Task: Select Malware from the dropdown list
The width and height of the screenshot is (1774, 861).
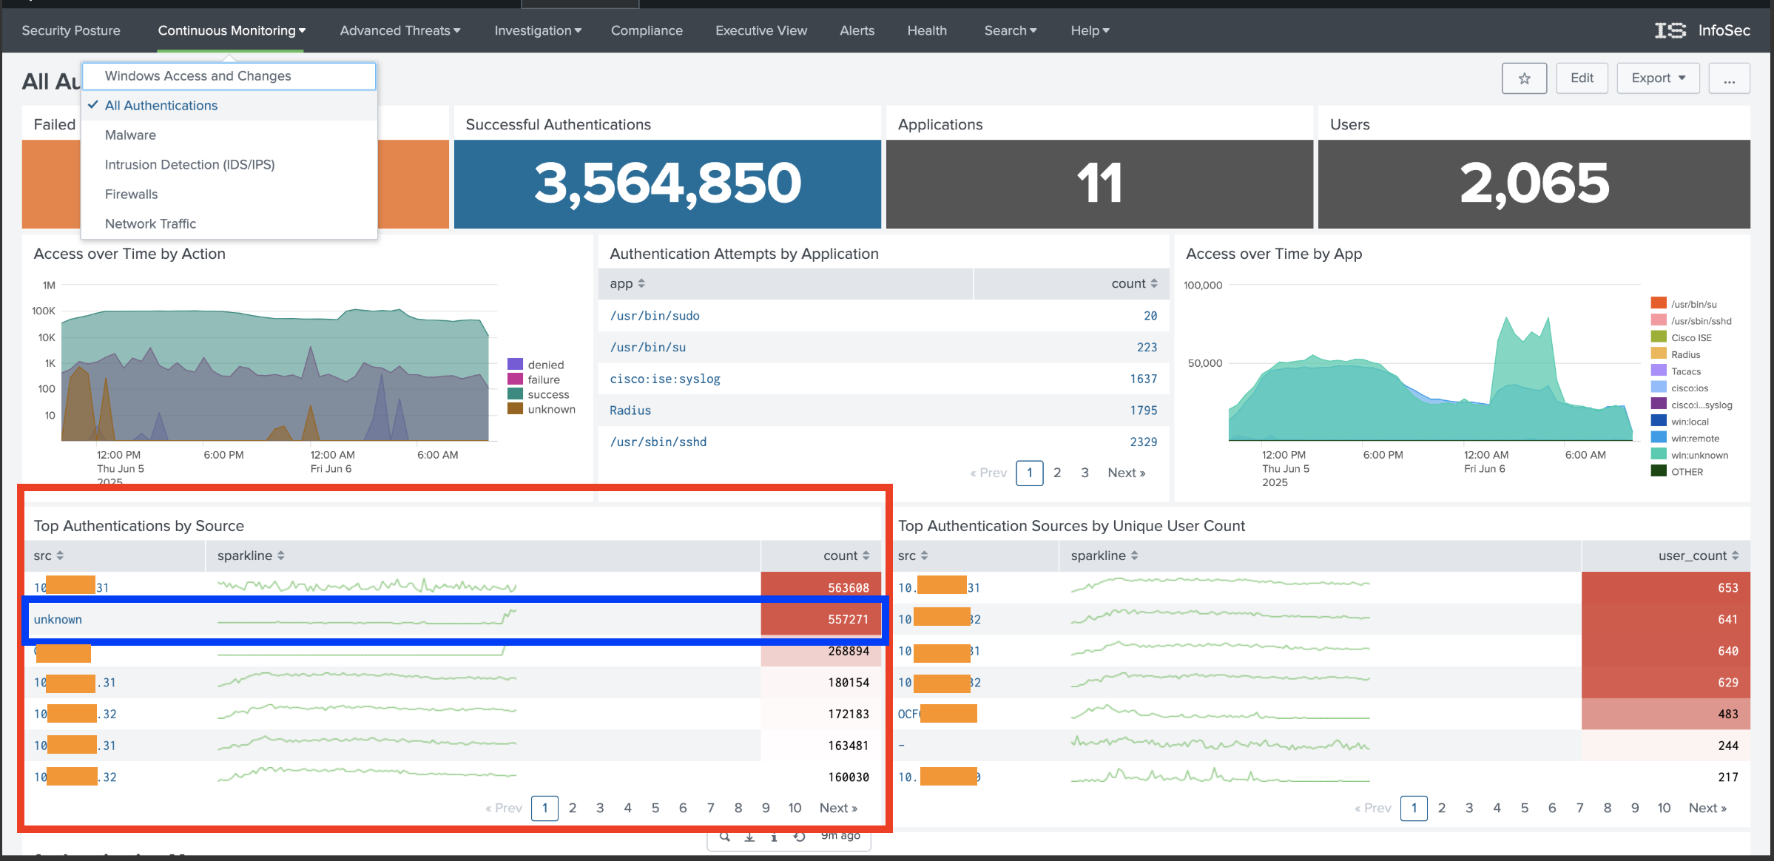Action: pos(130,135)
